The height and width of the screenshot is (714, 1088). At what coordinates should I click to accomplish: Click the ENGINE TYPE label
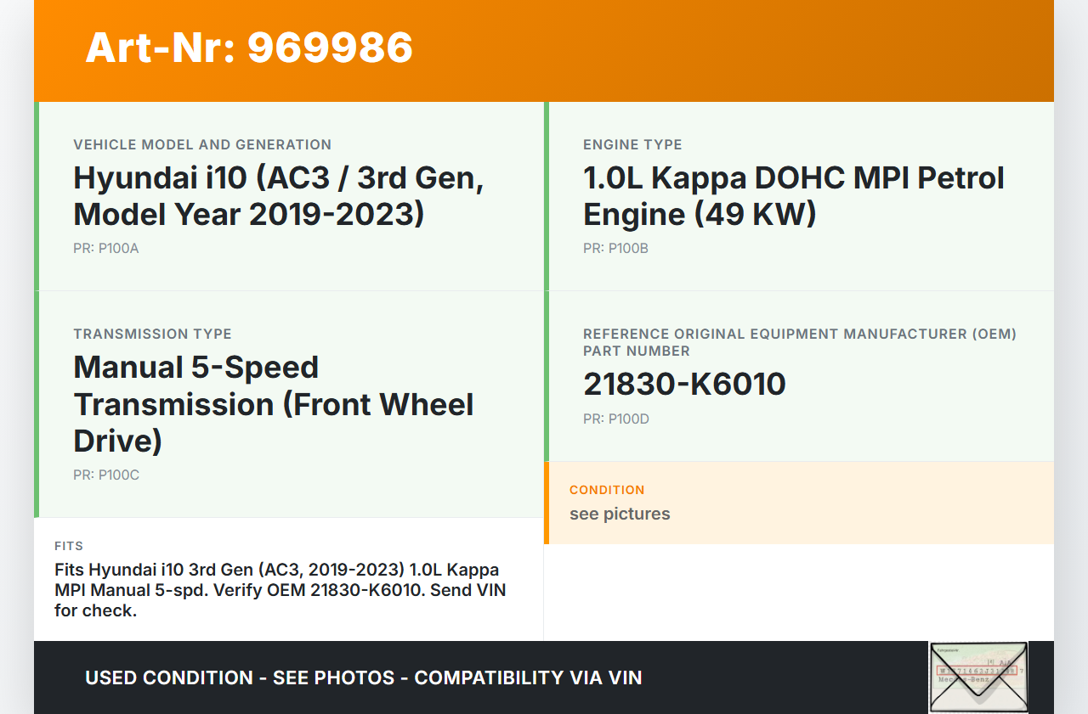click(x=632, y=145)
